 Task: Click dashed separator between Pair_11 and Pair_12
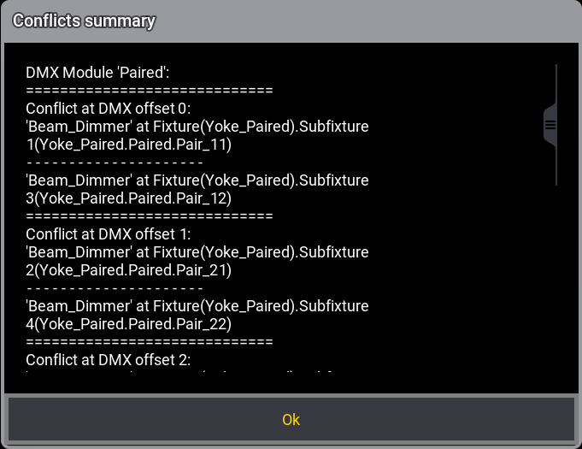pyautogui.click(x=115, y=162)
